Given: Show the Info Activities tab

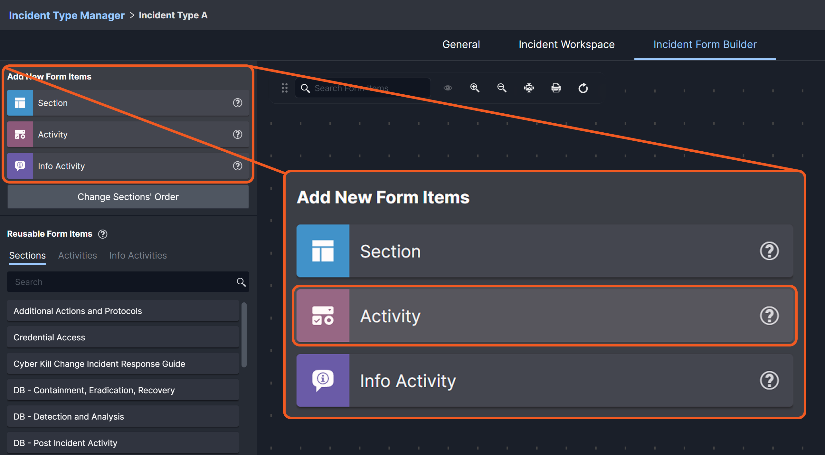Looking at the screenshot, I should point(138,255).
